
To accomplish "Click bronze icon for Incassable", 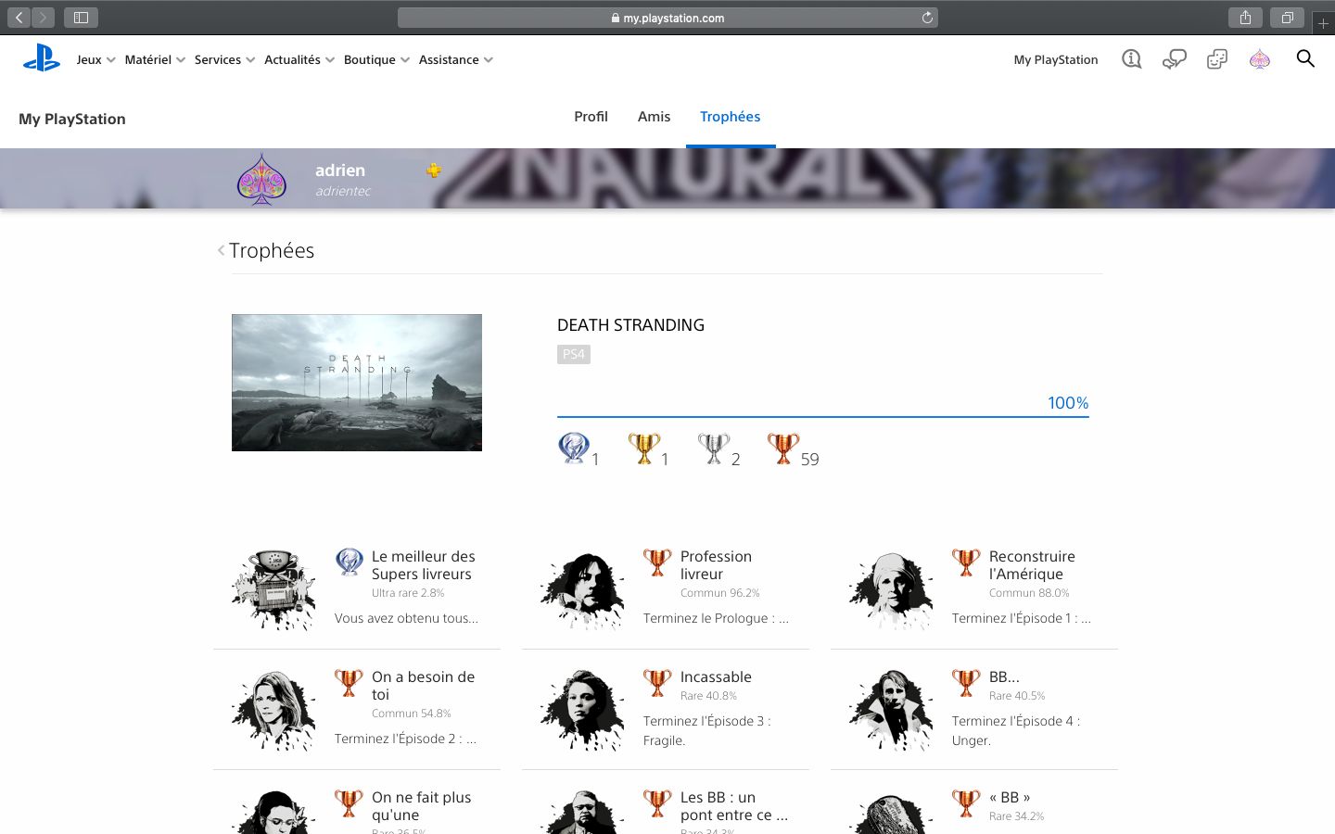I will [x=657, y=682].
